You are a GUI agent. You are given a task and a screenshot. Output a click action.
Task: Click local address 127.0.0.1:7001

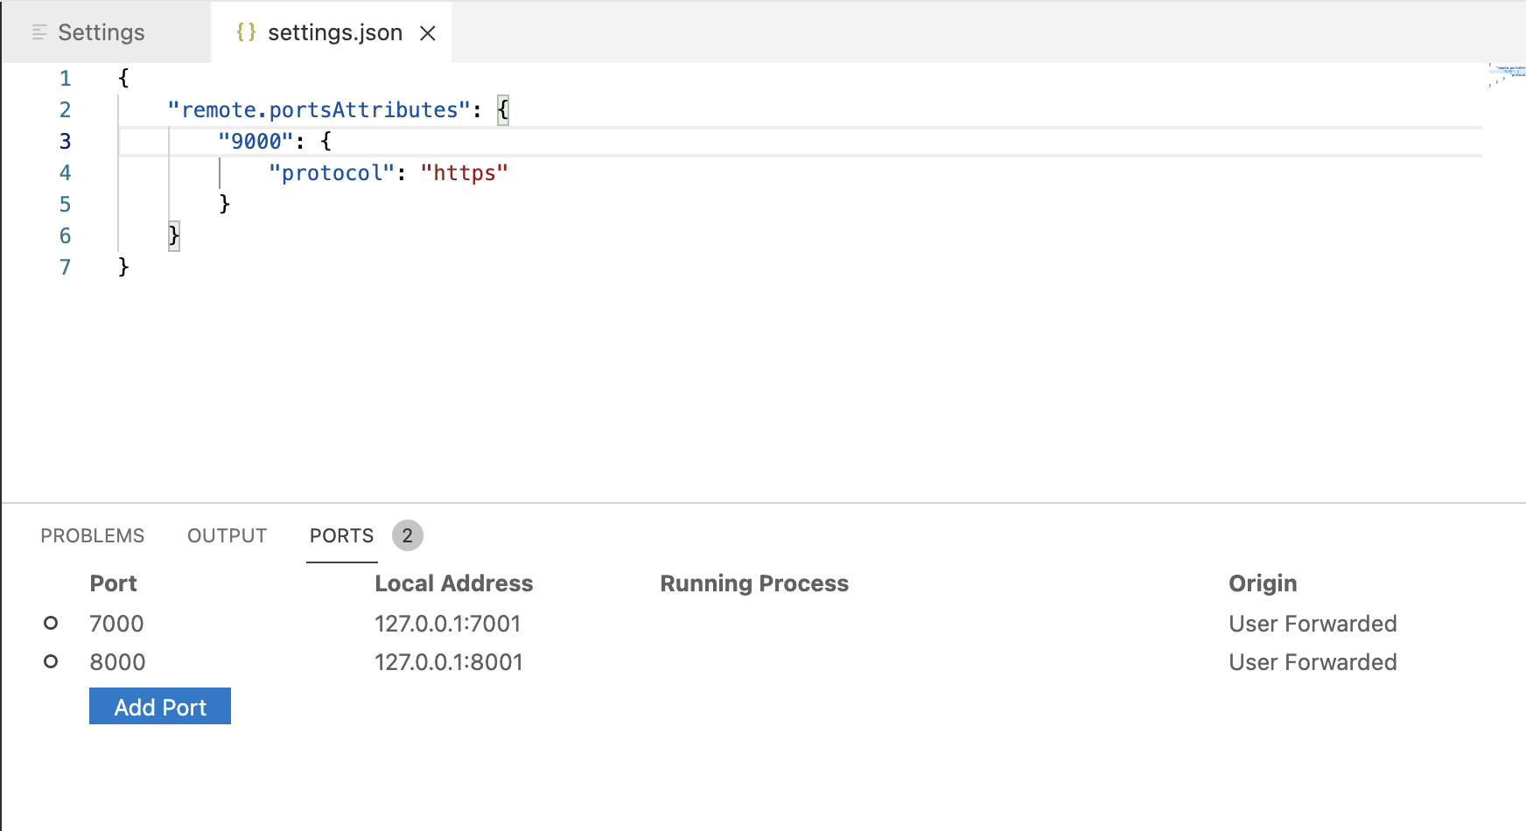pos(448,624)
